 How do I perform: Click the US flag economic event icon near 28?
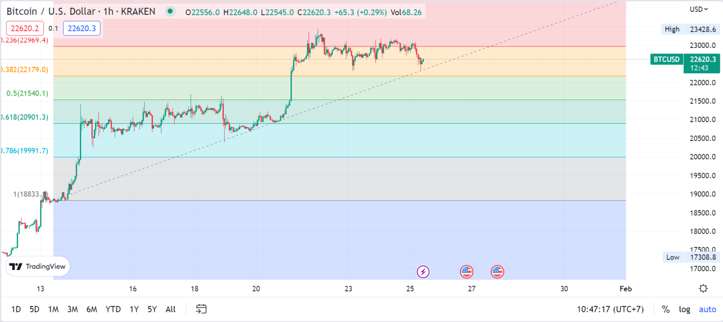pos(498,272)
